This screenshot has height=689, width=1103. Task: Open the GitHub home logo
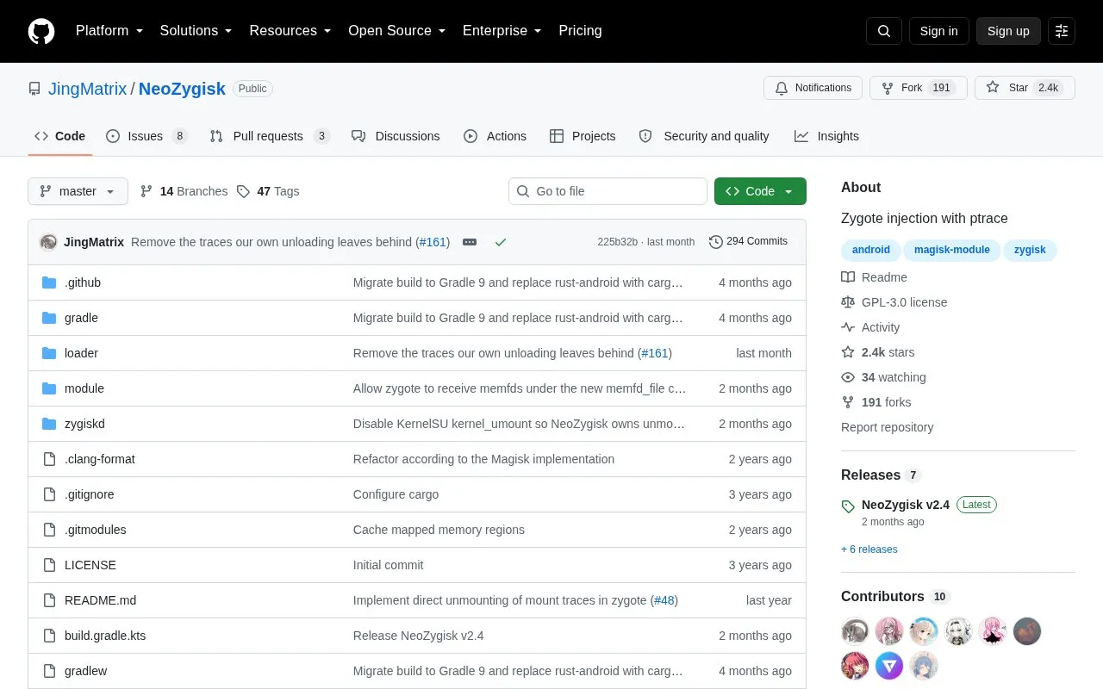coord(41,31)
